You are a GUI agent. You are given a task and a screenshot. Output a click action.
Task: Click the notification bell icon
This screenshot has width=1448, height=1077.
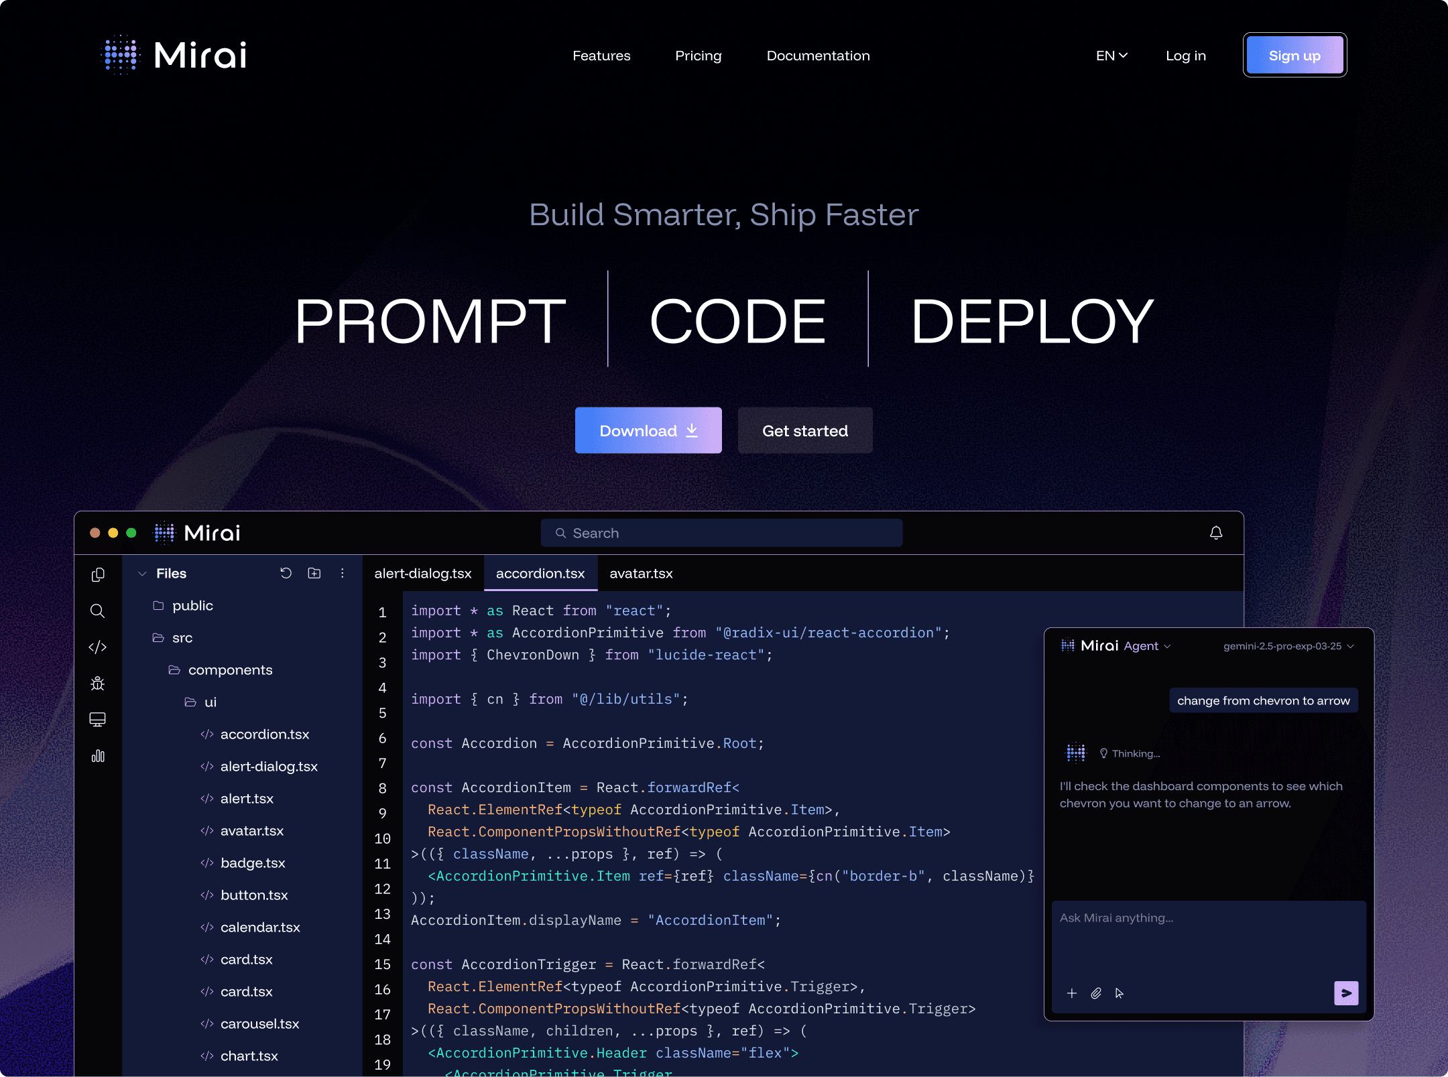[1215, 533]
